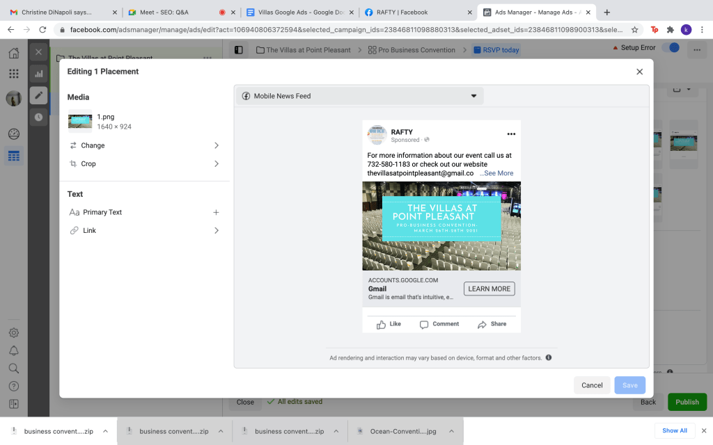Open the clock history icon
This screenshot has width=713, height=445.
(x=39, y=117)
